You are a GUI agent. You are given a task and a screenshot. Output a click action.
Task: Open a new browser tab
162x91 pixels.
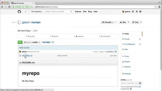pyautogui.click(x=37, y=3)
